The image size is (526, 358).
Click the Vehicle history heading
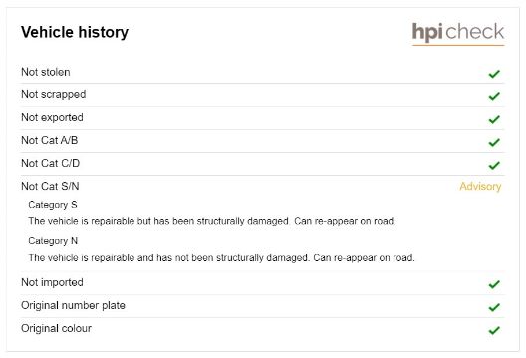(75, 33)
